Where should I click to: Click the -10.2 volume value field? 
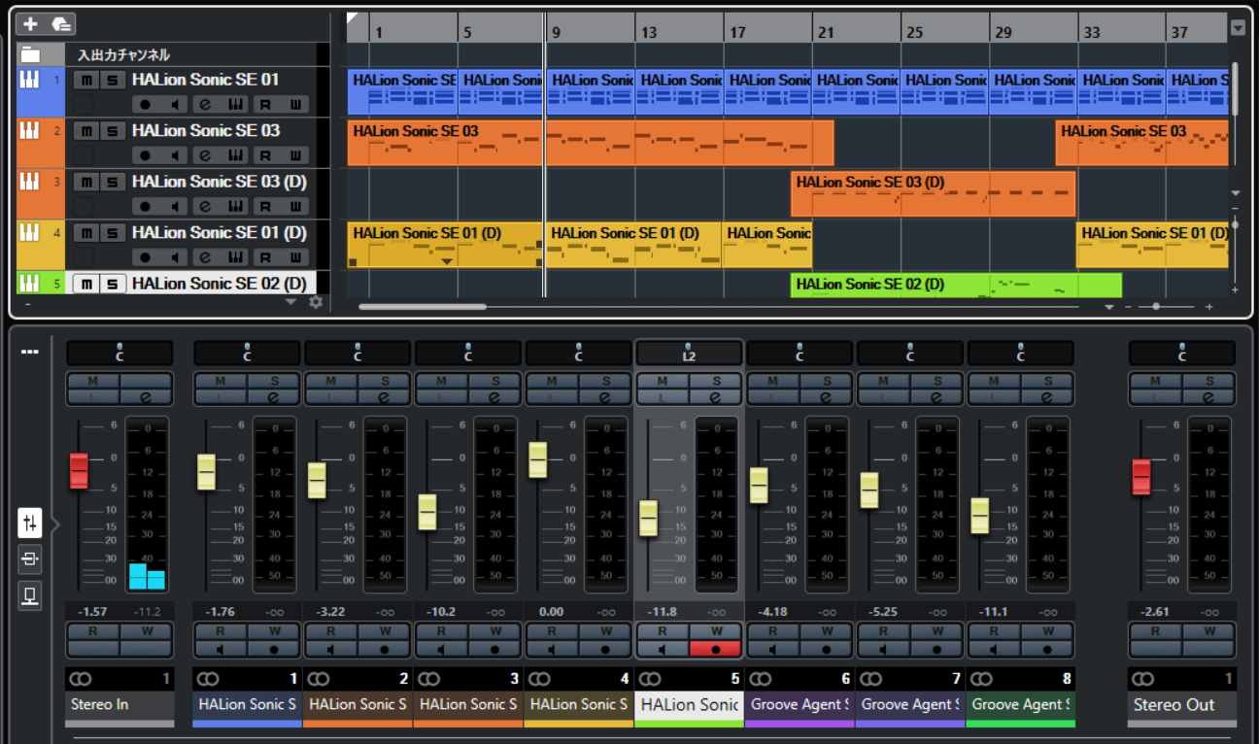(x=441, y=613)
